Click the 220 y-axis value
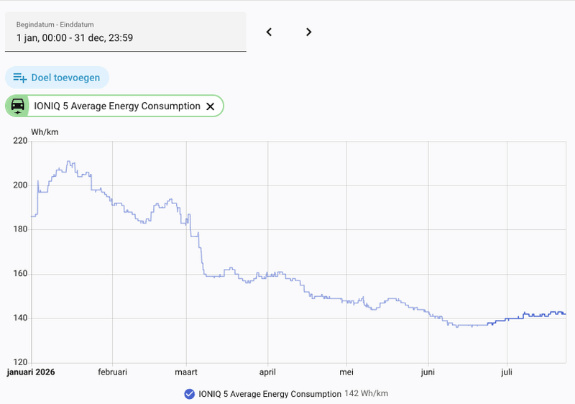Image resolution: width=575 pixels, height=404 pixels. click(x=21, y=141)
